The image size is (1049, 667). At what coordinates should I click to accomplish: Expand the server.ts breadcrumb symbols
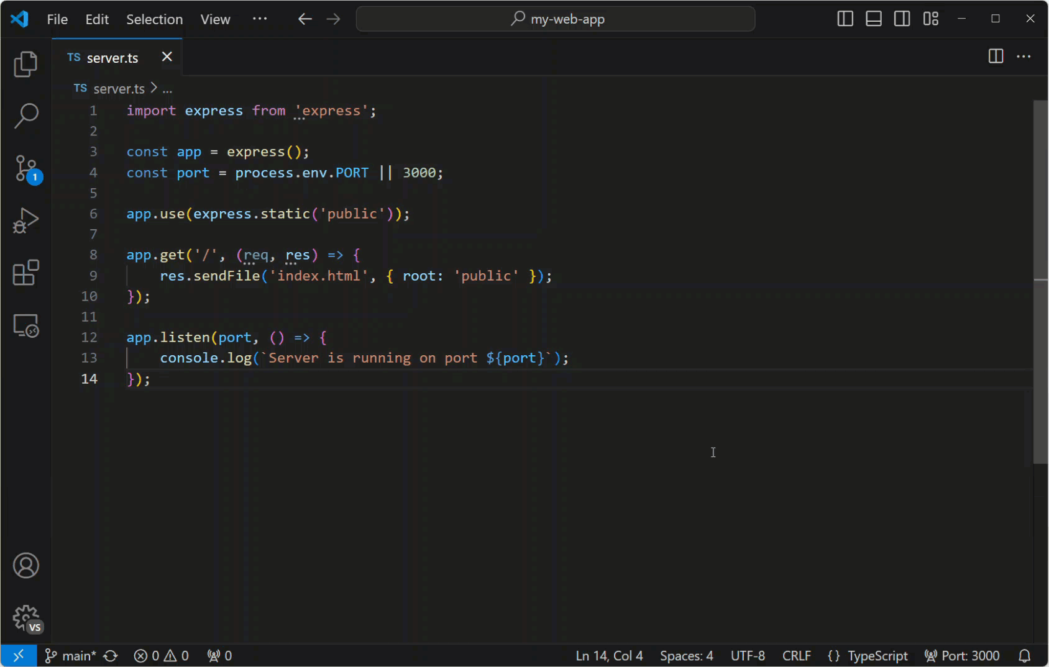tap(167, 88)
